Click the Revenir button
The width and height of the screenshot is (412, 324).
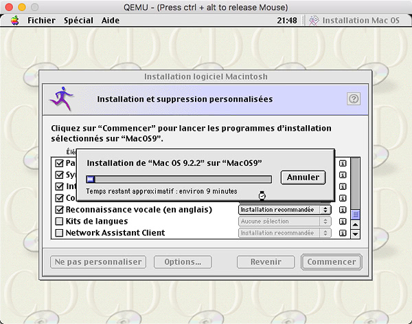266,262
